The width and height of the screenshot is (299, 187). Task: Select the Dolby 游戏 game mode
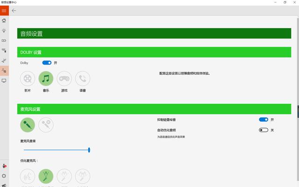[64, 79]
